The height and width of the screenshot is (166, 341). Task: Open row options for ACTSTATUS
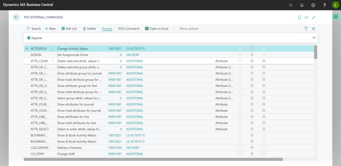coord(52,48)
